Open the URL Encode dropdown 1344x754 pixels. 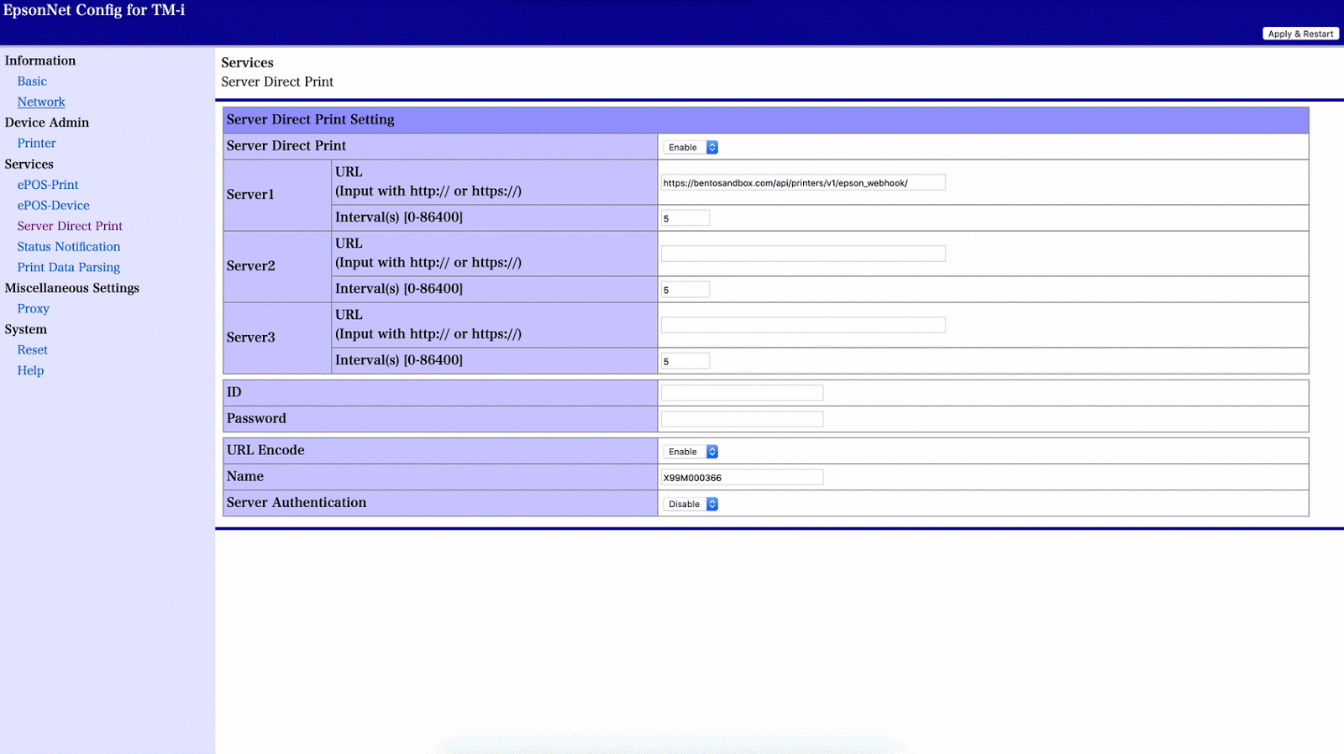pos(690,452)
